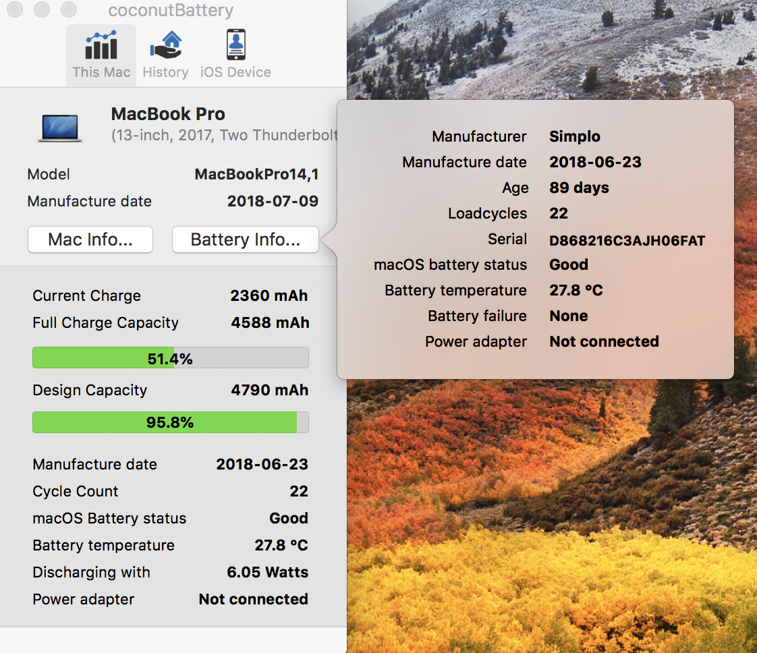Click the 95.8% design capacity bar
The height and width of the screenshot is (653, 757).
click(170, 422)
